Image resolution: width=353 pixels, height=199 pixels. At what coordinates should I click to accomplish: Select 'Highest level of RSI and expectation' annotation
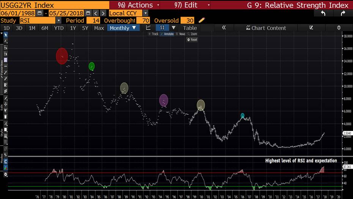pos(301,161)
